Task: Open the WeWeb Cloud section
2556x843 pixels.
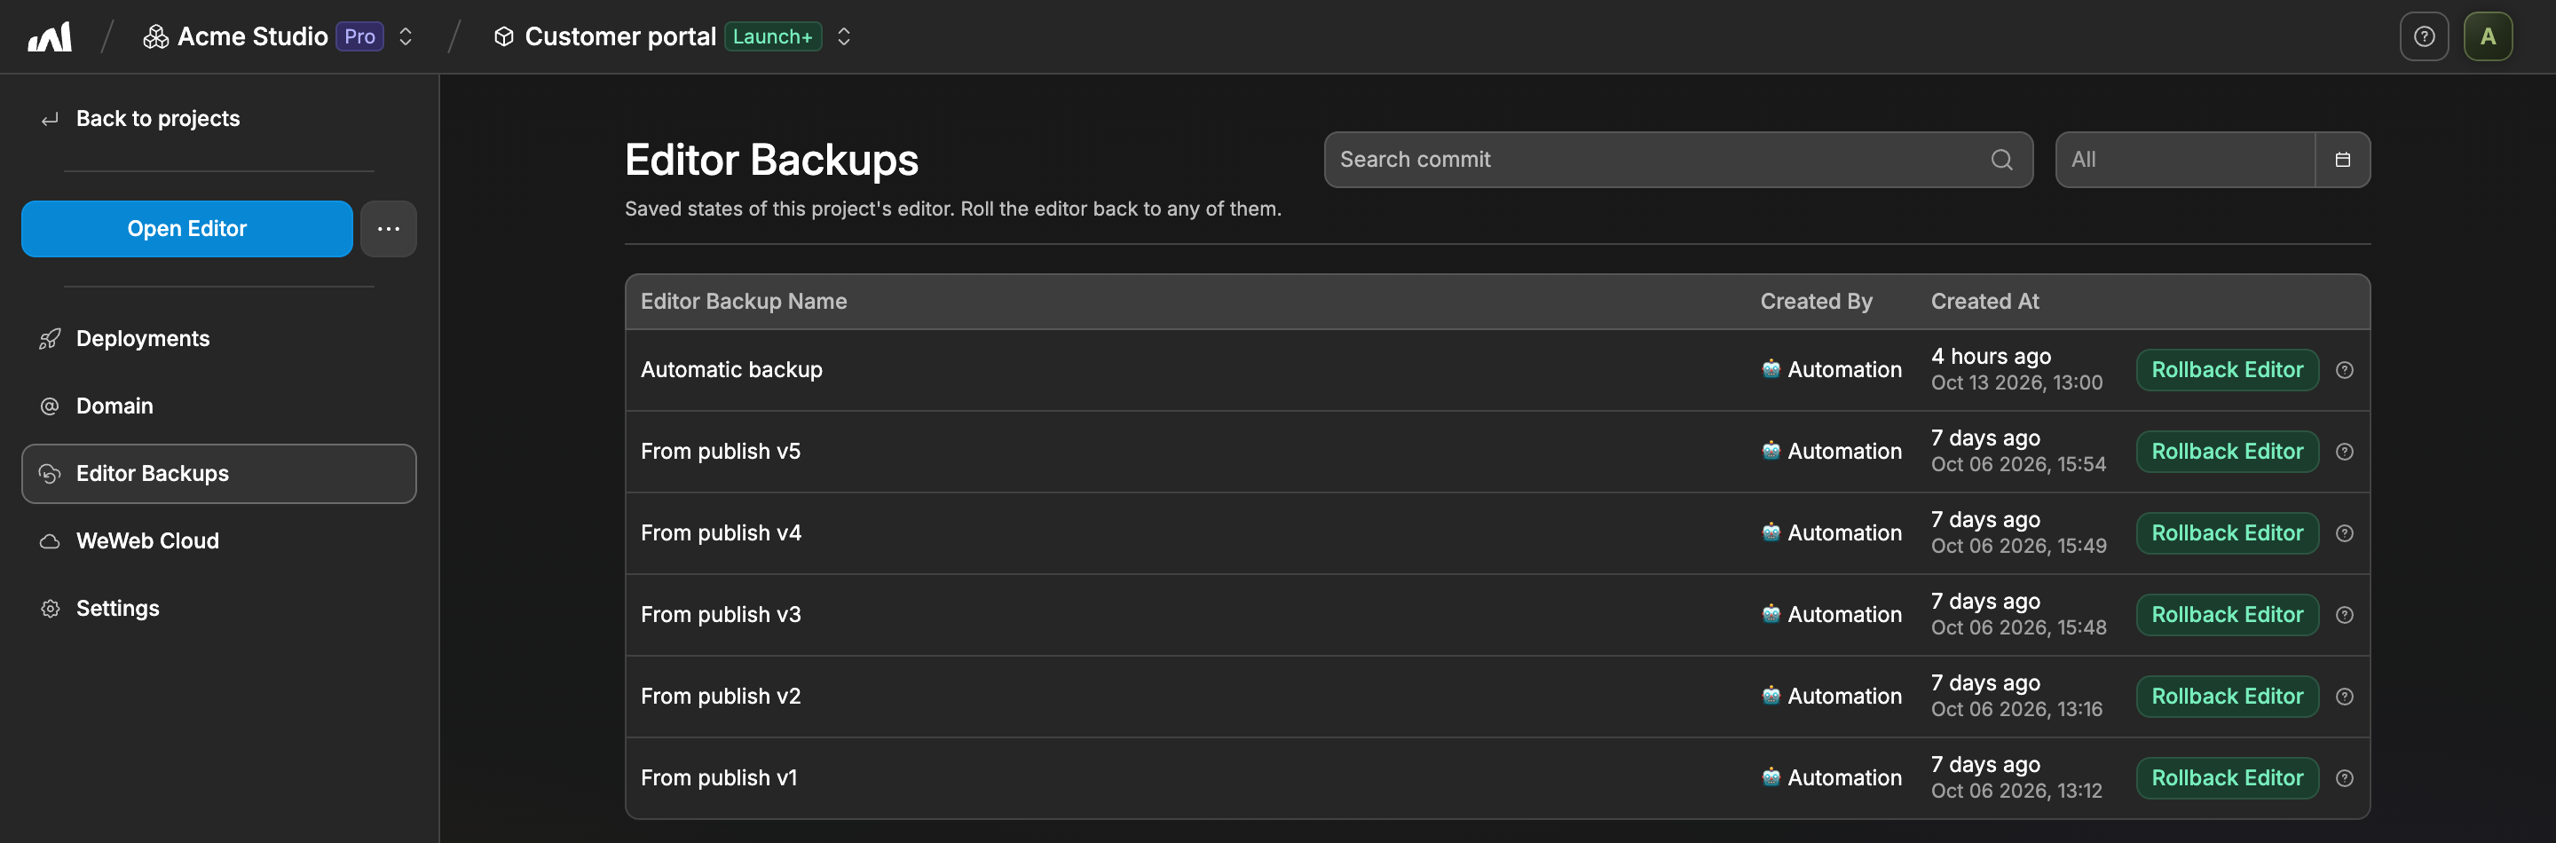Action: [219, 541]
